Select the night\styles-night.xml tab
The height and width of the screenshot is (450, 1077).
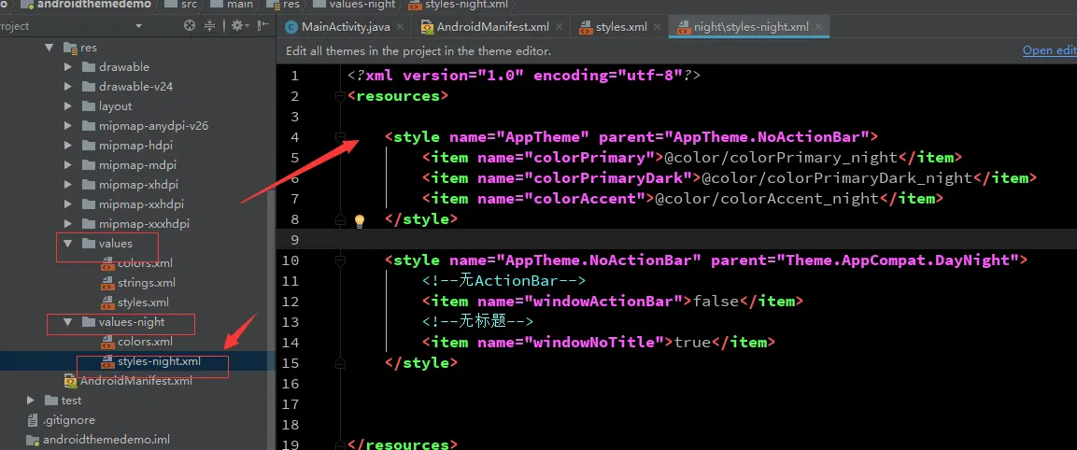tap(751, 27)
